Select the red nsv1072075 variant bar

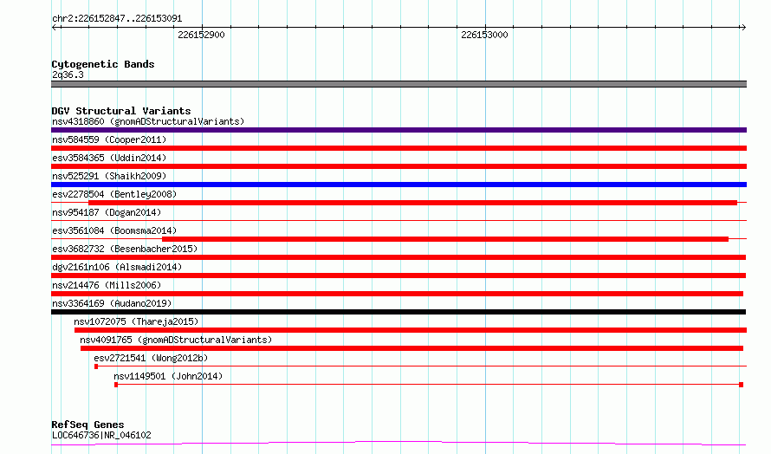[411, 330]
